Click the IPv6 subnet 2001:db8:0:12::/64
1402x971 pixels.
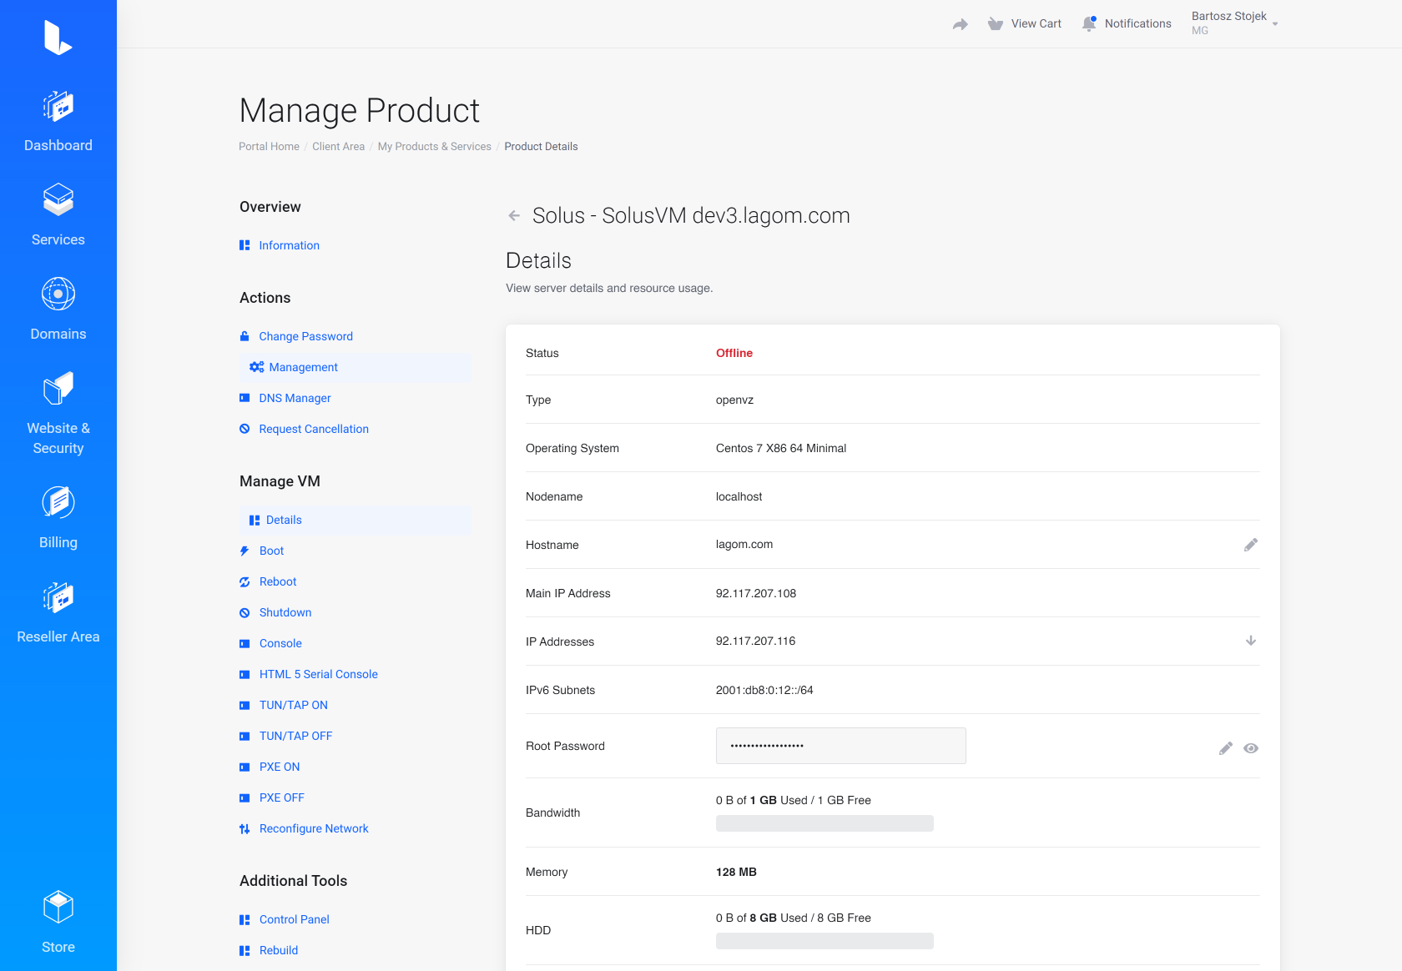point(764,690)
